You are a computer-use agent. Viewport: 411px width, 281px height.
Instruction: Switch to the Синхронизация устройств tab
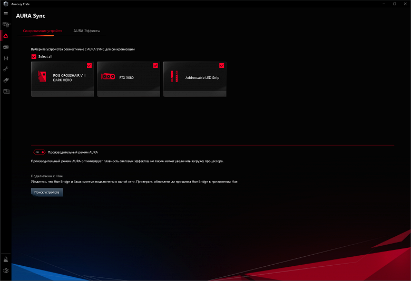[43, 31]
